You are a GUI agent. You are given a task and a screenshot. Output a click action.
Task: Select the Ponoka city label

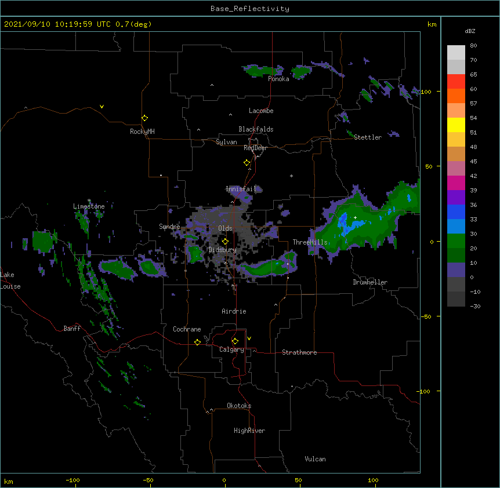click(x=278, y=79)
